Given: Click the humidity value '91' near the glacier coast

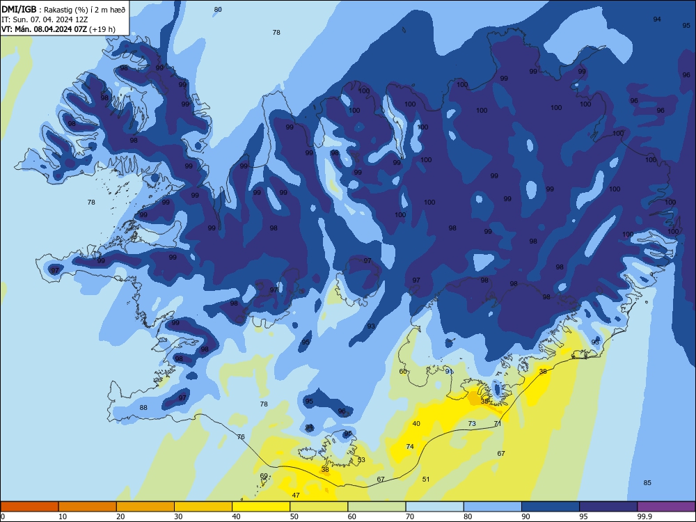Looking at the screenshot, I should (x=449, y=372).
